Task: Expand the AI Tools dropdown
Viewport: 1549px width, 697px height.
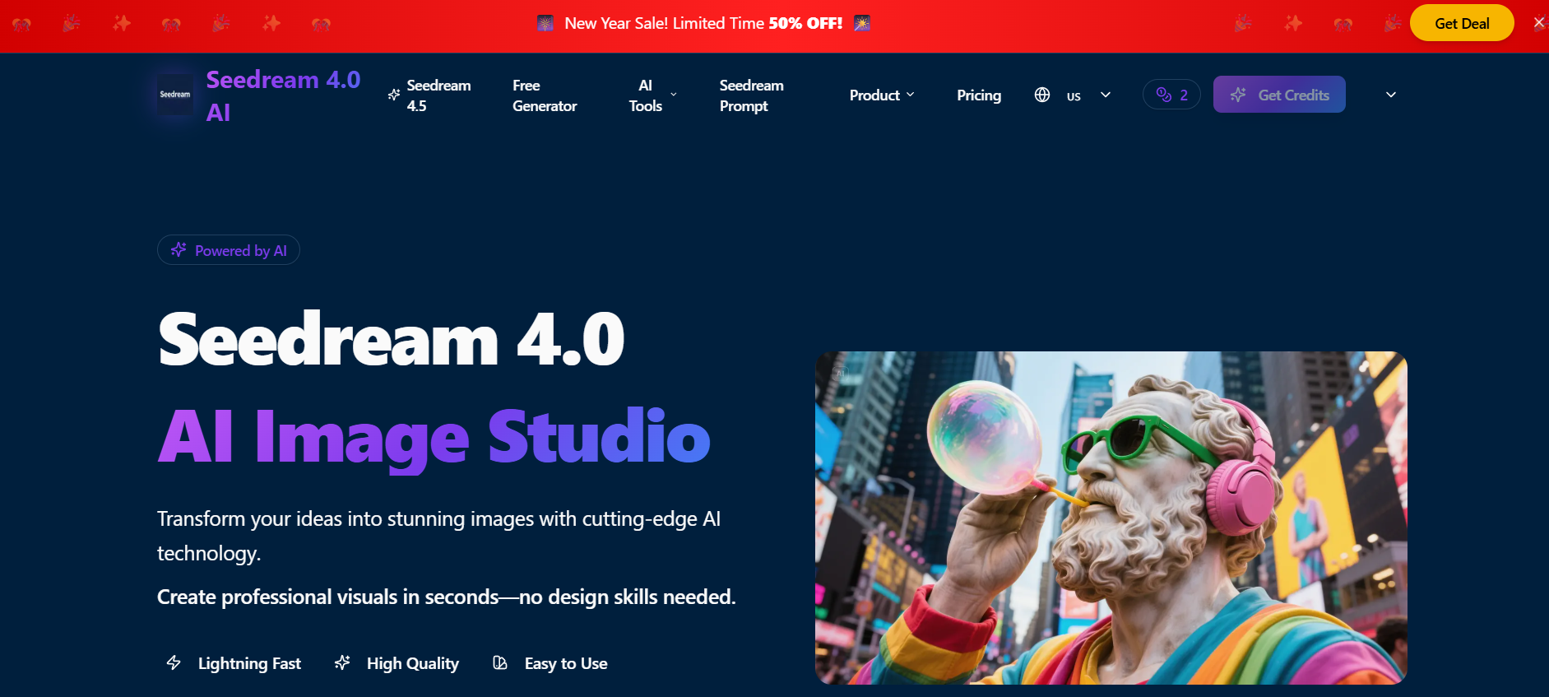Action: click(x=674, y=95)
